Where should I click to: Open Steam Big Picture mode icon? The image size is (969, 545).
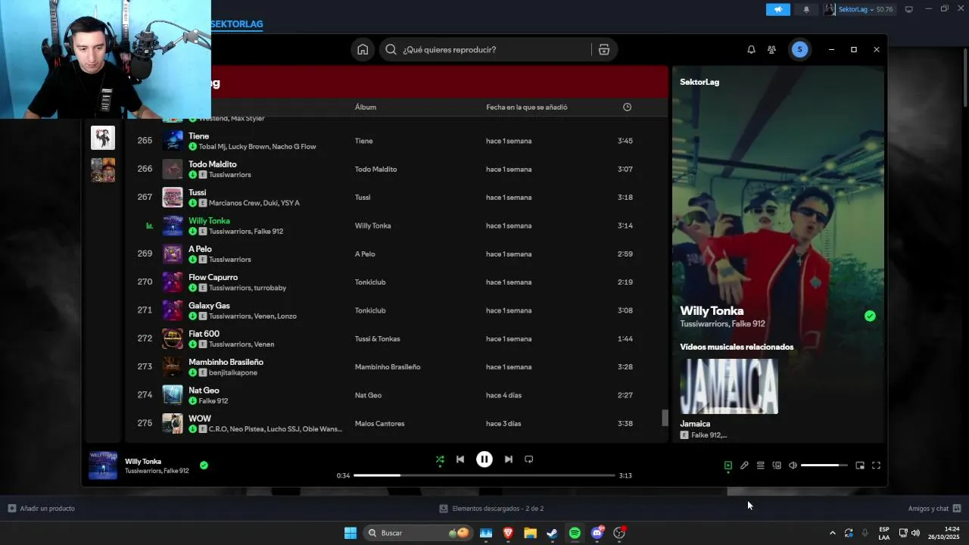pos(909,9)
